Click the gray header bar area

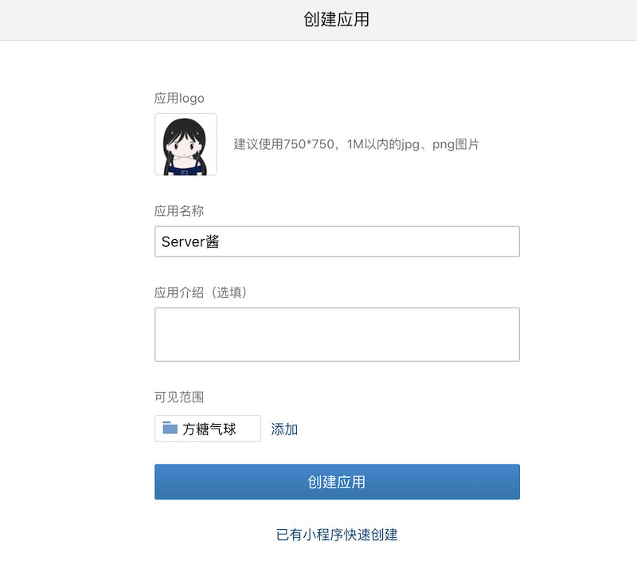[x=318, y=20]
